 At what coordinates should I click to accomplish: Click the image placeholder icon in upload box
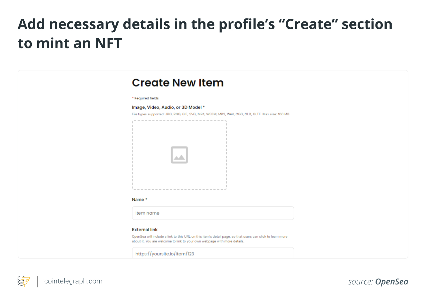(179, 155)
